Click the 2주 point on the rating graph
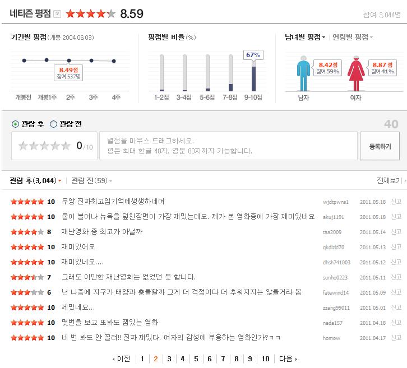Screen dimensions: 407x368 click(x=69, y=60)
